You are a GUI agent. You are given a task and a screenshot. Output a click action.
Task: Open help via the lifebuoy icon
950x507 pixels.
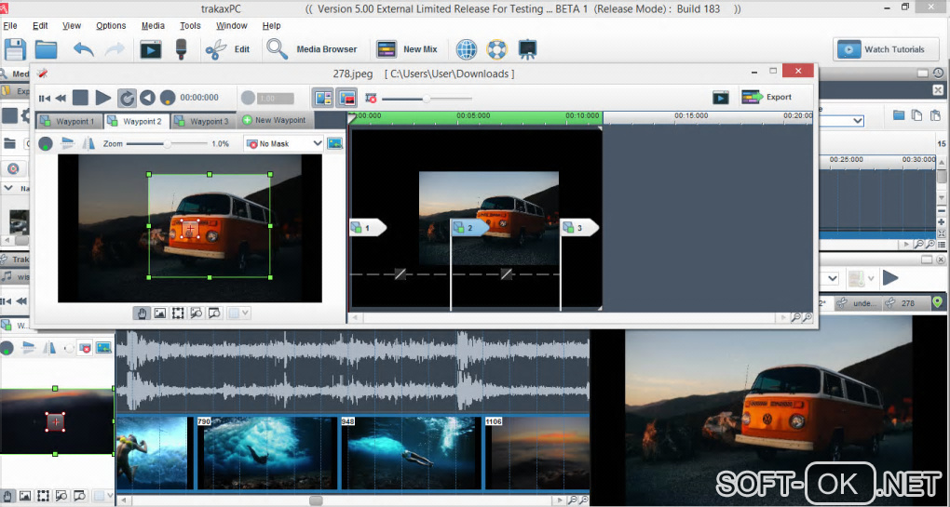click(x=496, y=49)
